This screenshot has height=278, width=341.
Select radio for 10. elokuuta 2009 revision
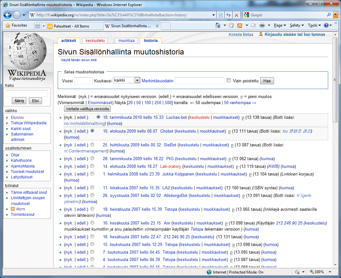(92, 131)
